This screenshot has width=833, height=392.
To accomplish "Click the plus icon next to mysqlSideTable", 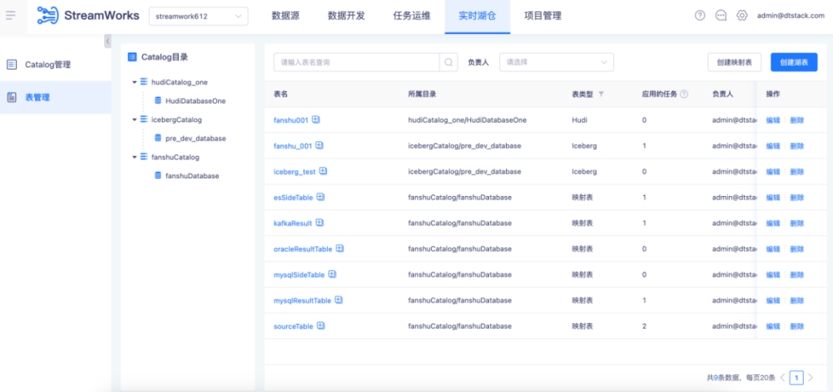I will (332, 275).
